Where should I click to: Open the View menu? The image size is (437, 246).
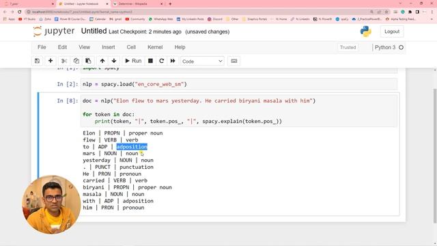84,47
